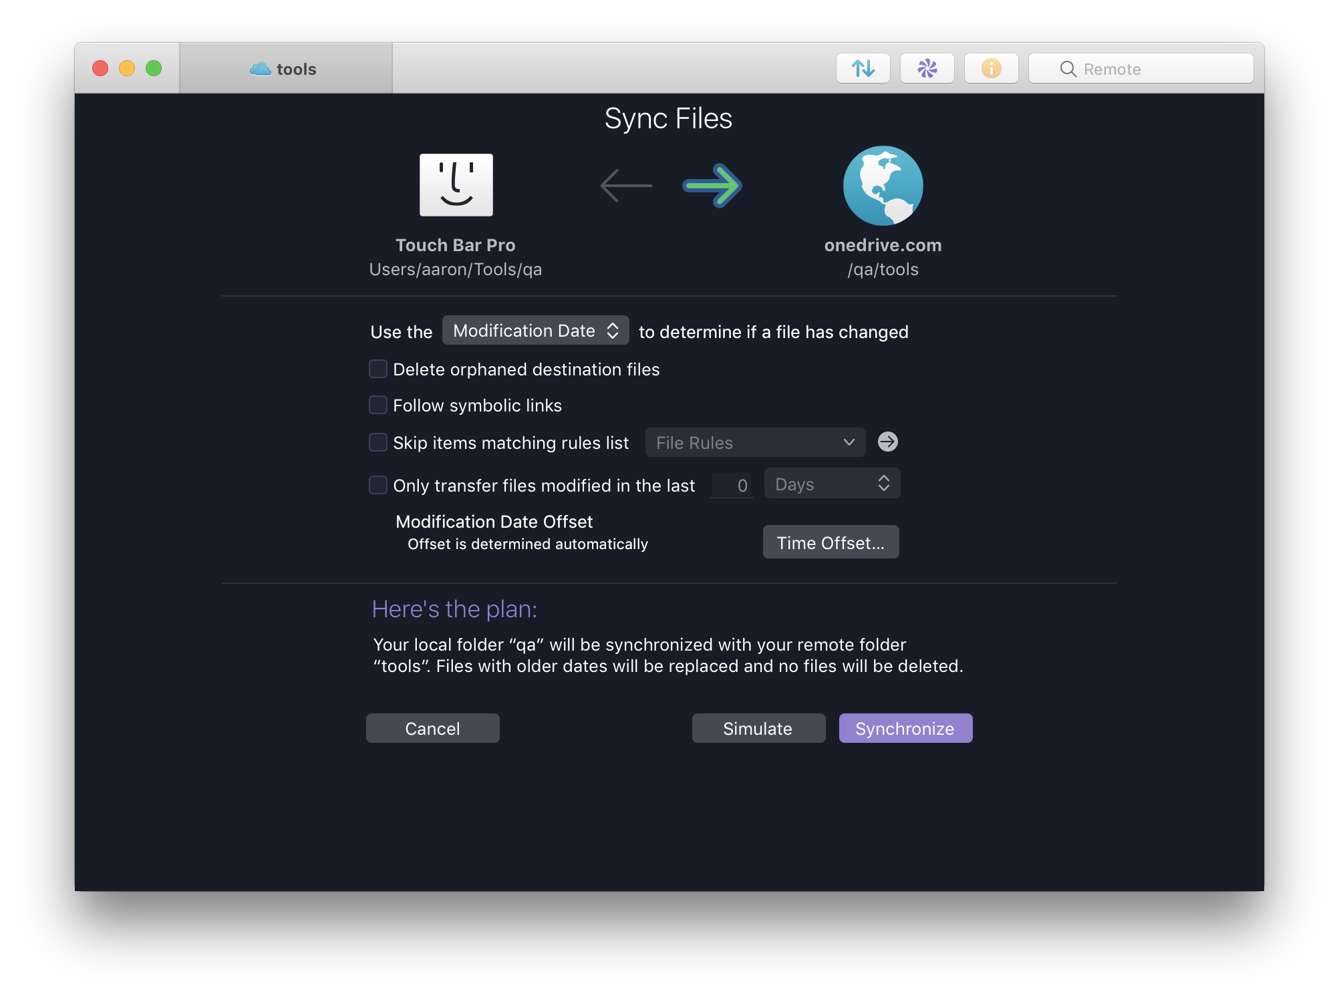This screenshot has width=1339, height=998.
Task: Click the local path Users/aaron/Tools/qa
Action: click(x=456, y=269)
